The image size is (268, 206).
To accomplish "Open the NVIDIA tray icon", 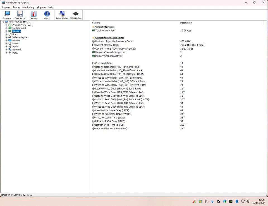I will [231, 201].
